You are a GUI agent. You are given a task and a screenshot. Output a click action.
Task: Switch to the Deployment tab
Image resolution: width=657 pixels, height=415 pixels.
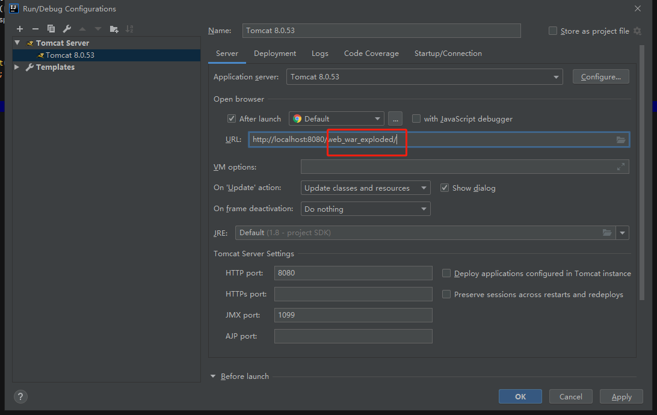point(275,54)
